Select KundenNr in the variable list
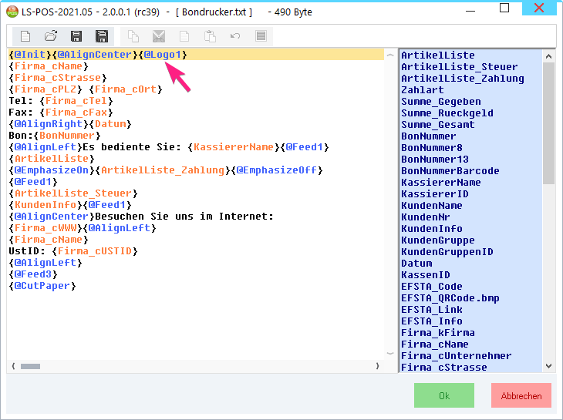 tap(426, 217)
